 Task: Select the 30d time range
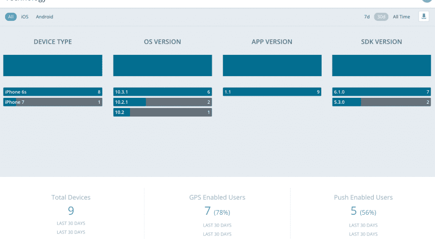381,17
